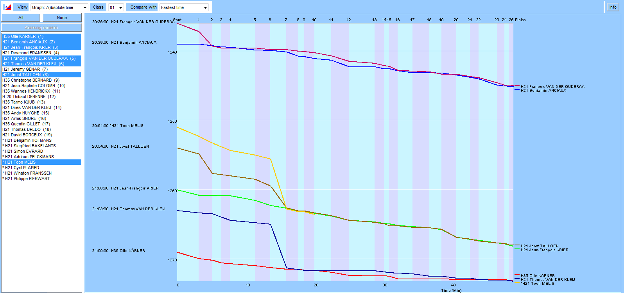Click the Compare with button

pyautogui.click(x=142, y=7)
